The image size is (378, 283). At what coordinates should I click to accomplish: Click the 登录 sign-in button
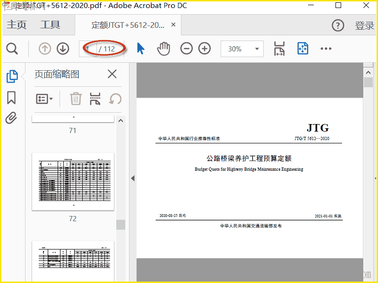[364, 25]
